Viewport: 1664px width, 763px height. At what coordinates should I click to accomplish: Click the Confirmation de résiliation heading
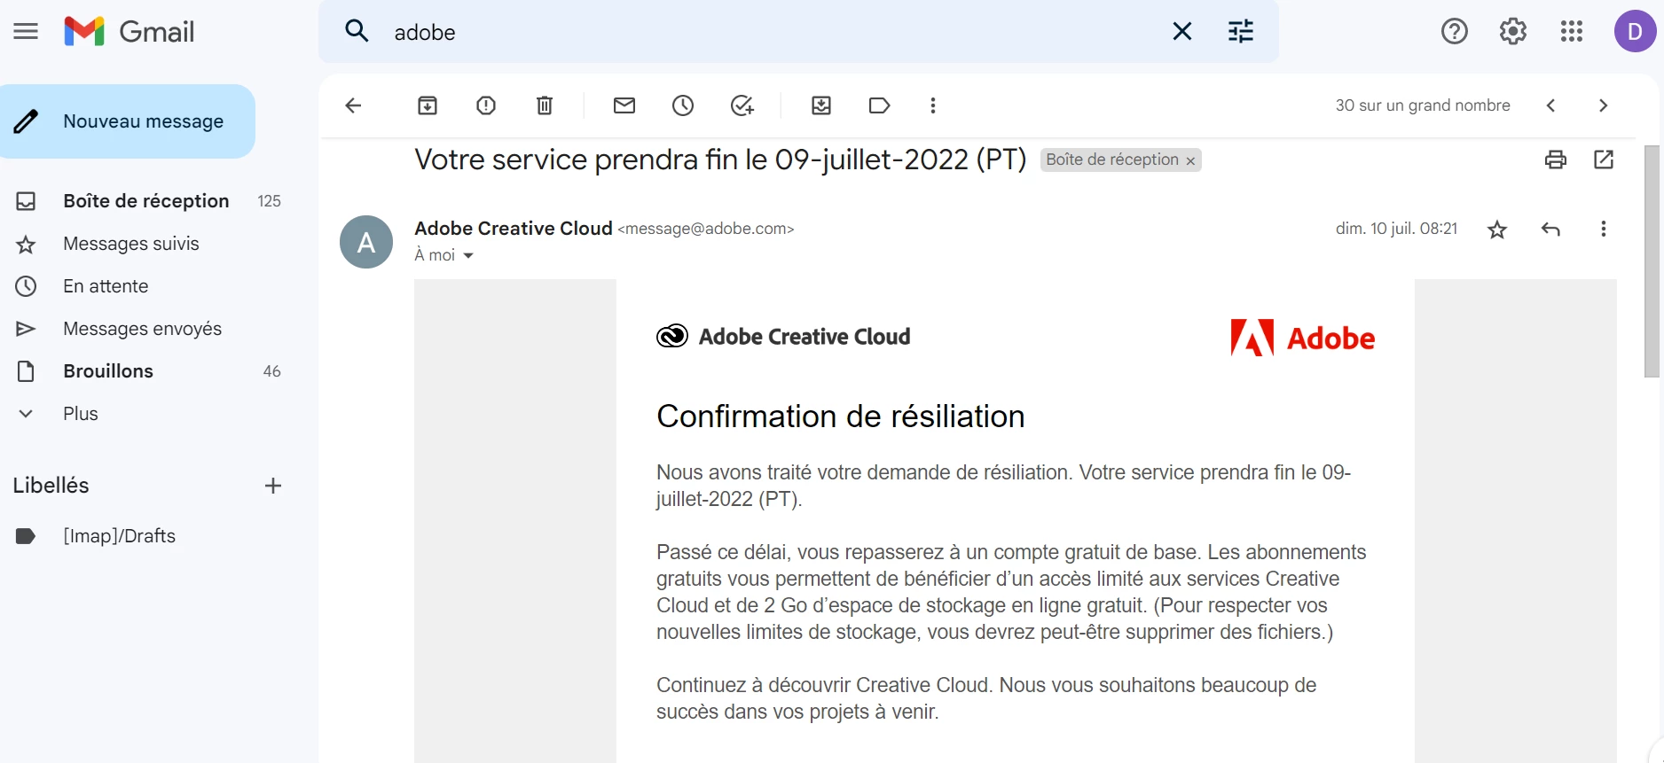840,417
